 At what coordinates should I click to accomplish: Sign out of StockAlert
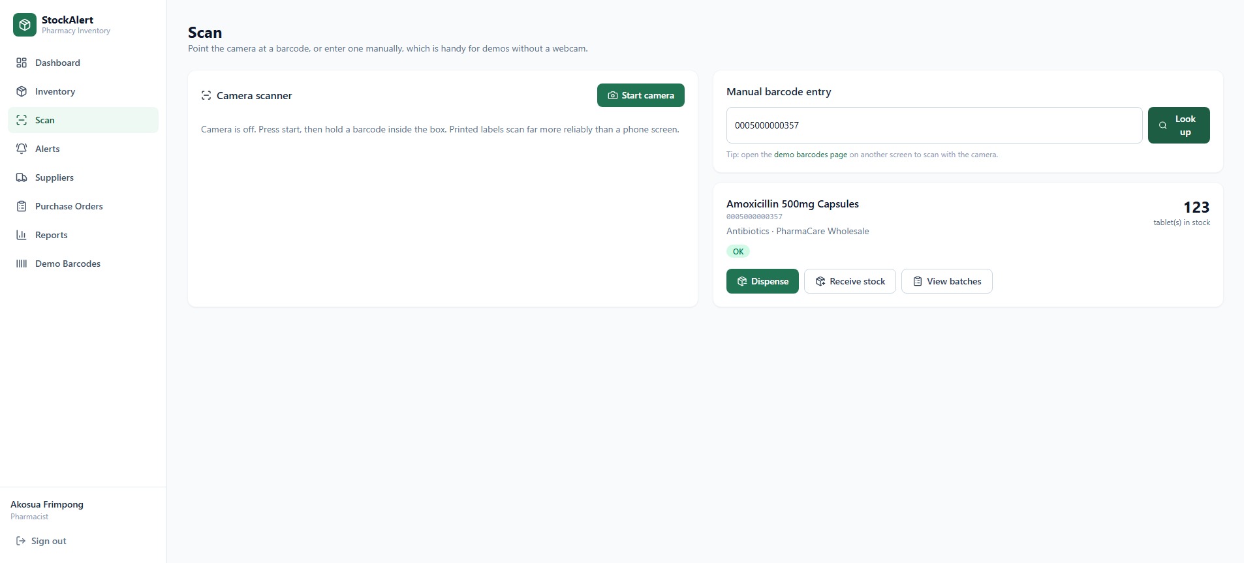tap(41, 541)
